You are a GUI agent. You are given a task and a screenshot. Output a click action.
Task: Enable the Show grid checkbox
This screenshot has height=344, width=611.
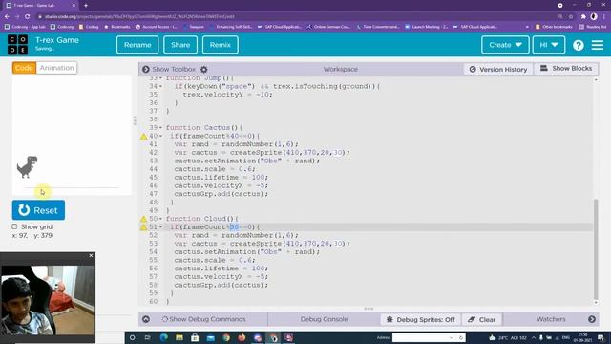coord(14,226)
